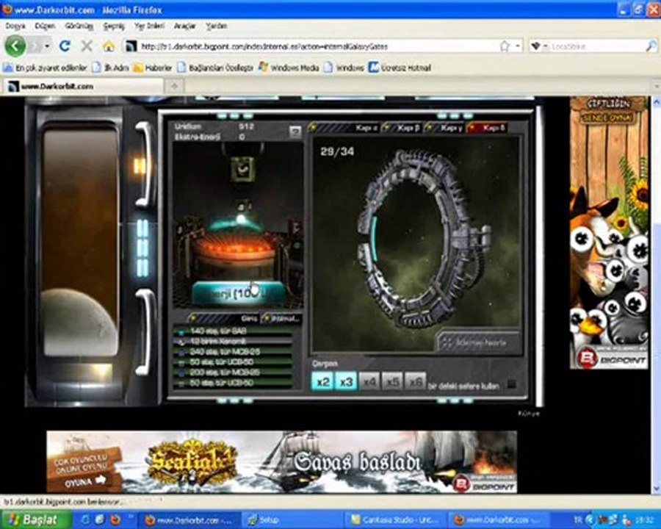This screenshot has height=529, width=661.
Task: Switch to the Kapı α gate tab
Action: [x=344, y=128]
